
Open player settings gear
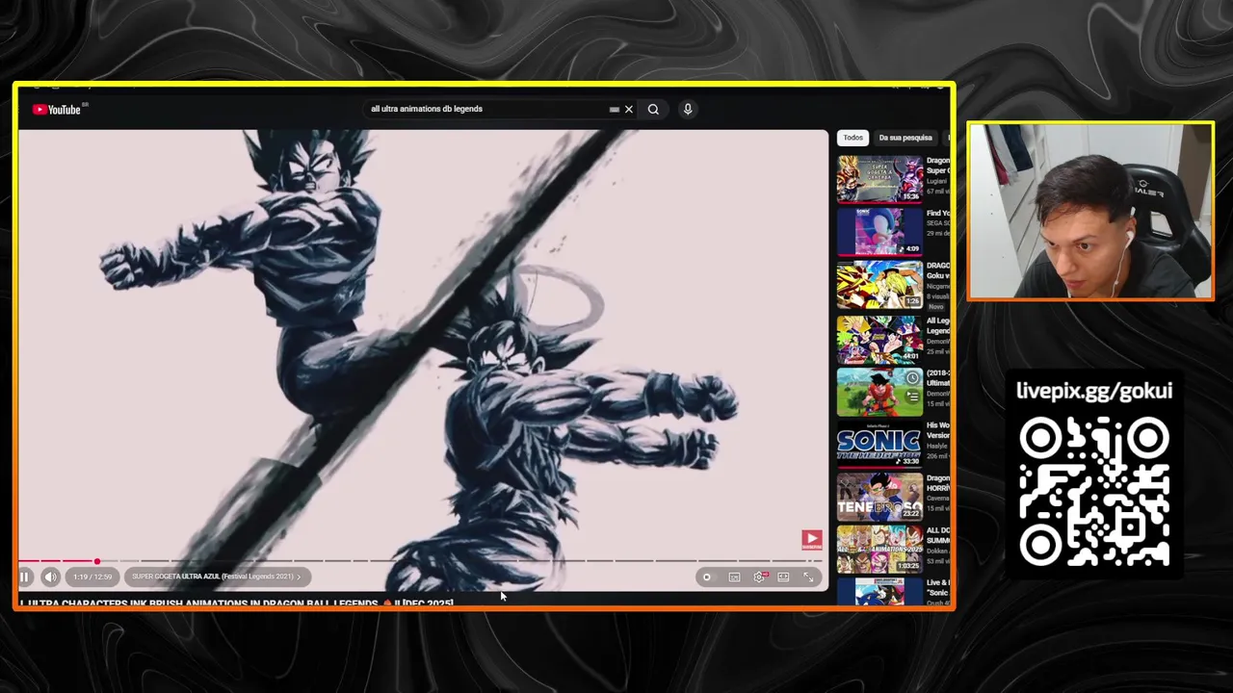[759, 577]
